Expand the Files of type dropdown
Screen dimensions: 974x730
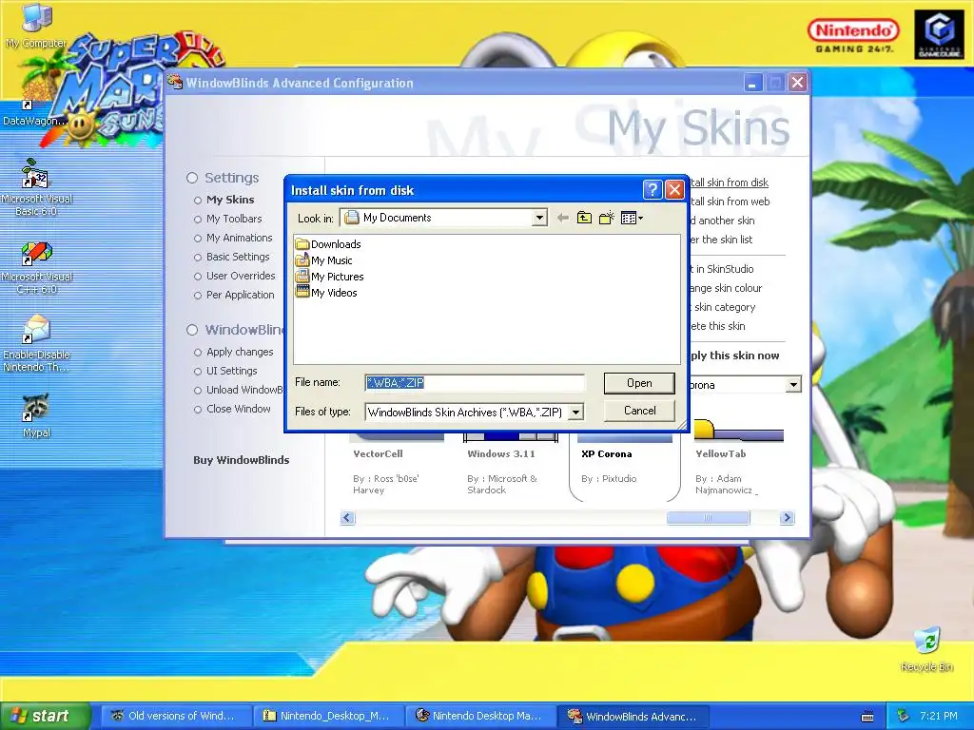click(x=575, y=413)
